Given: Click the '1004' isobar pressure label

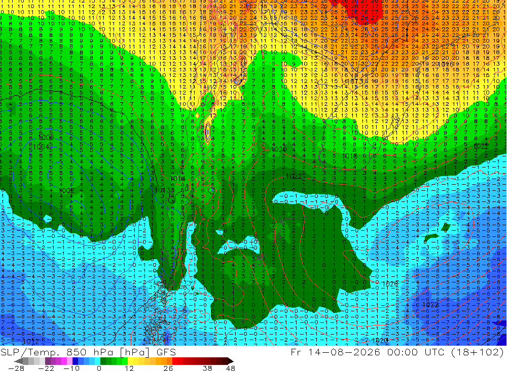Looking at the screenshot, I should [x=42, y=147].
